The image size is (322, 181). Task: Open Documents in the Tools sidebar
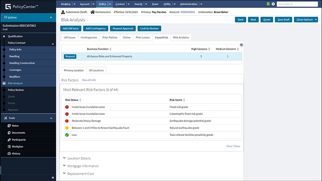(x=18, y=133)
